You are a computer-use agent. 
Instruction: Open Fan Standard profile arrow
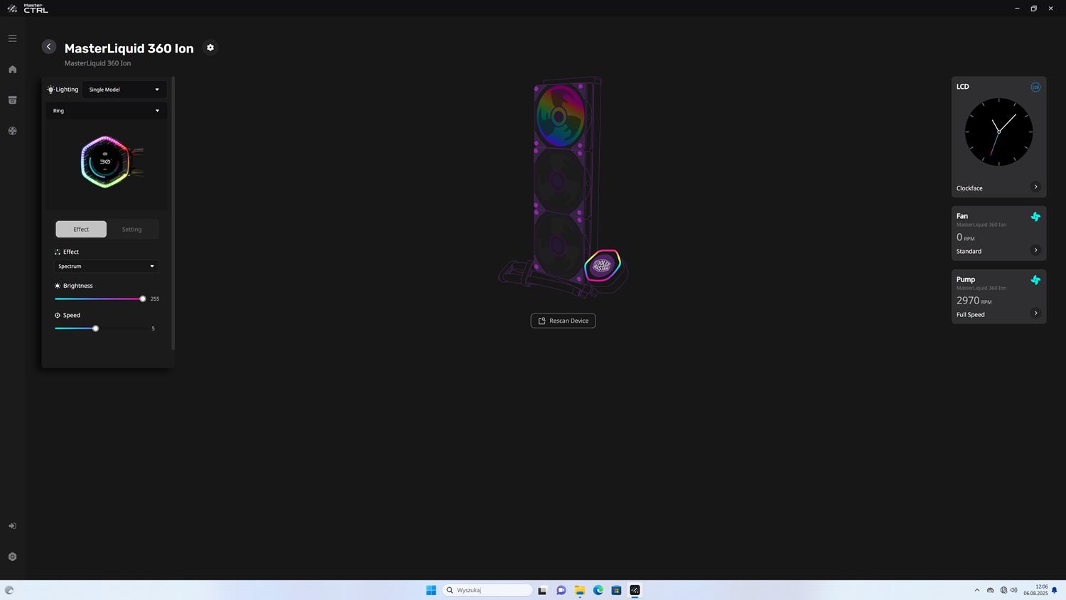coord(1035,250)
